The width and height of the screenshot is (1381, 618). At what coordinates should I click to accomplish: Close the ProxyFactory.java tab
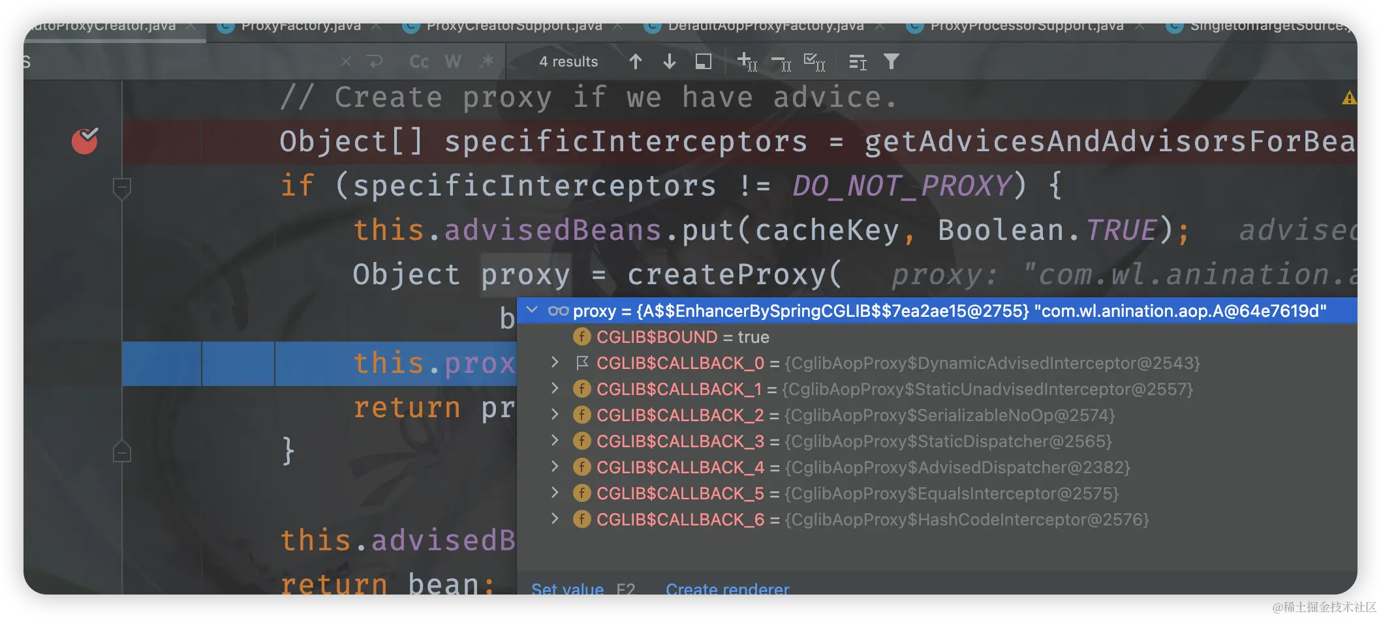coord(376,27)
